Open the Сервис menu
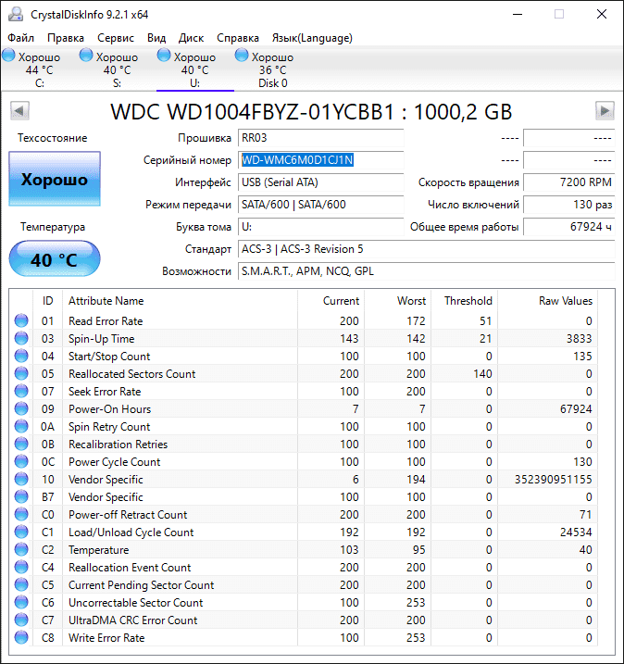The width and height of the screenshot is (624, 664). coord(115,38)
